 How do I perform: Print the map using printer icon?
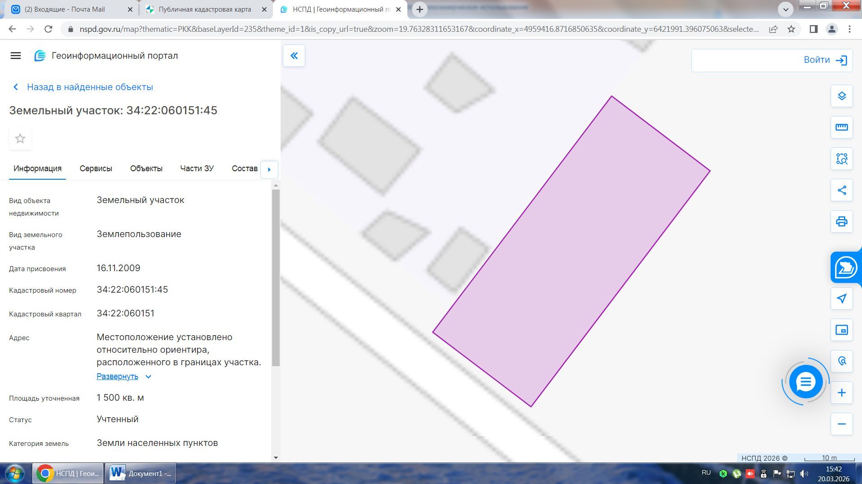[841, 221]
